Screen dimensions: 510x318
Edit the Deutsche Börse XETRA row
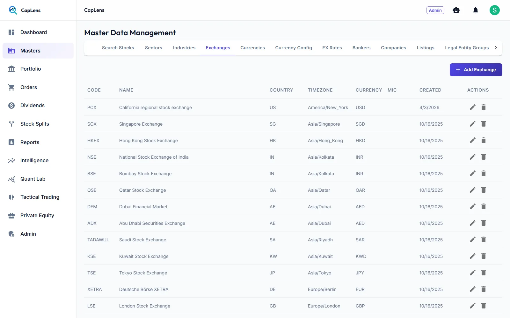[x=472, y=289]
